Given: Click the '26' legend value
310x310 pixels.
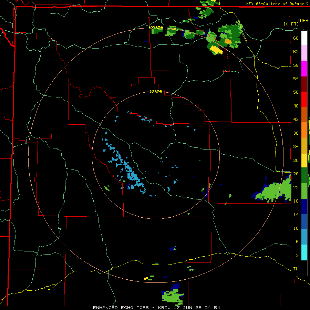Looking at the screenshot, I should [296, 174].
